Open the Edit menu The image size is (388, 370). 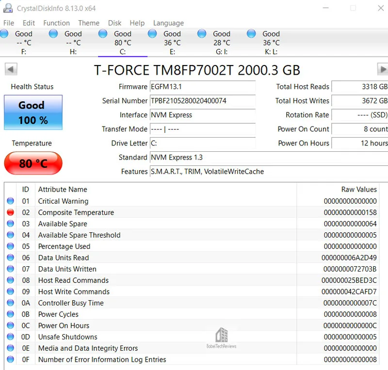pos(29,23)
